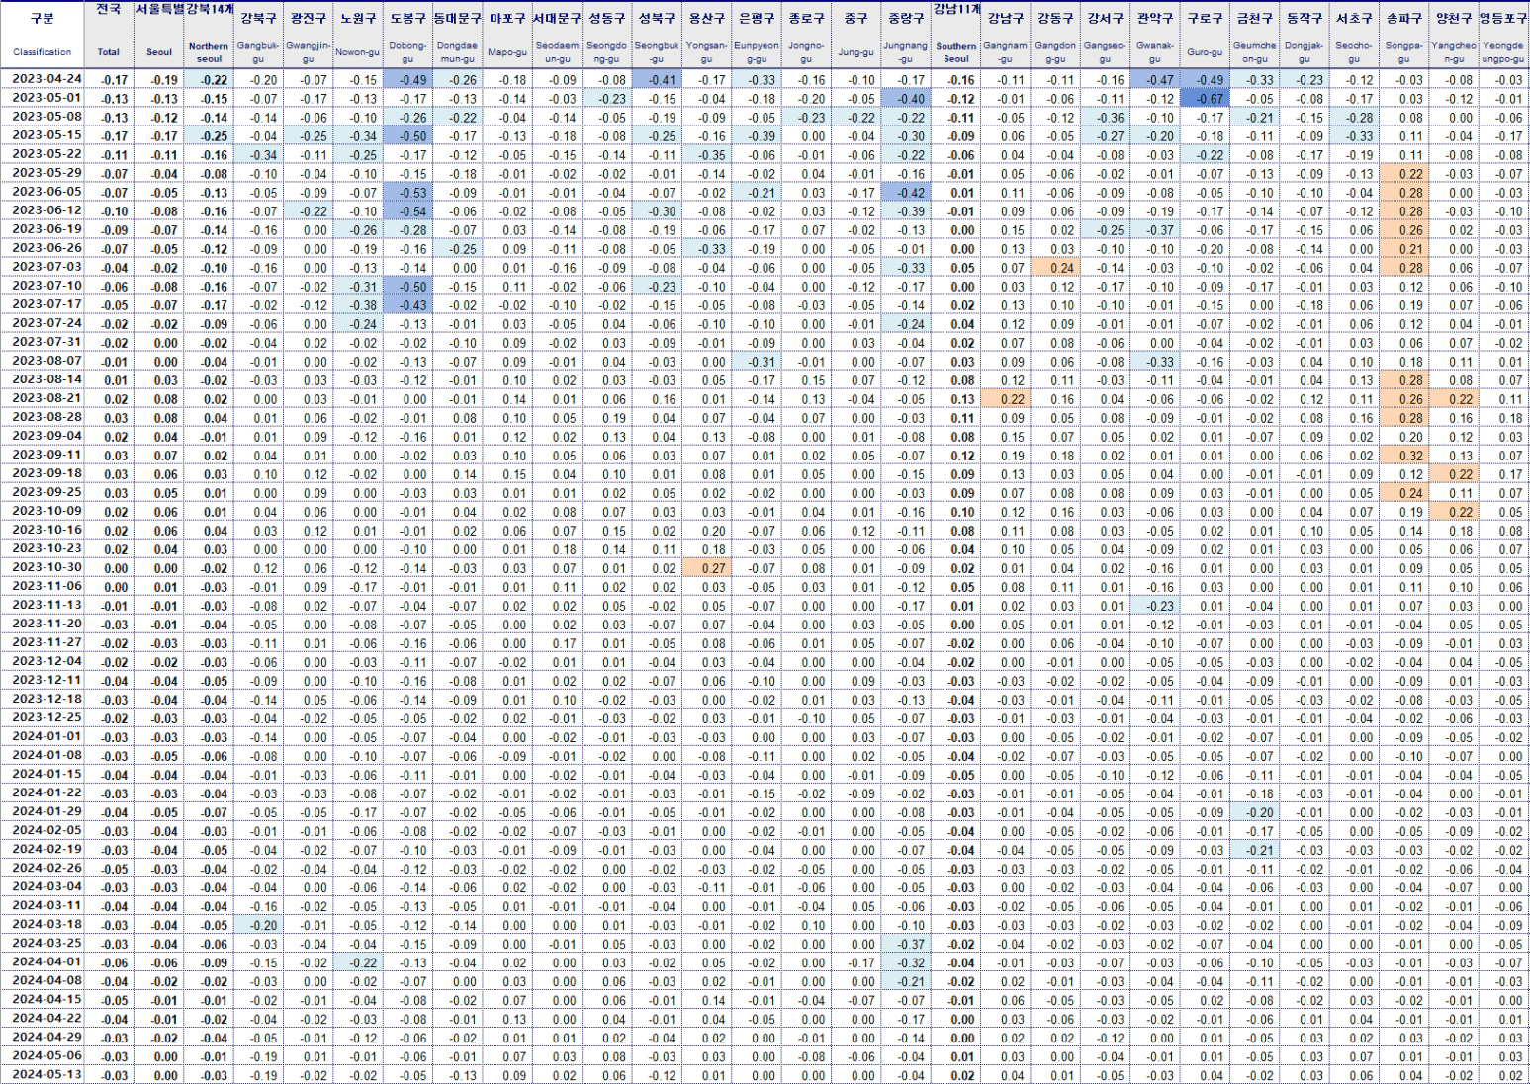
Task: Click the 2023-09-11 date cell
Action: [47, 455]
